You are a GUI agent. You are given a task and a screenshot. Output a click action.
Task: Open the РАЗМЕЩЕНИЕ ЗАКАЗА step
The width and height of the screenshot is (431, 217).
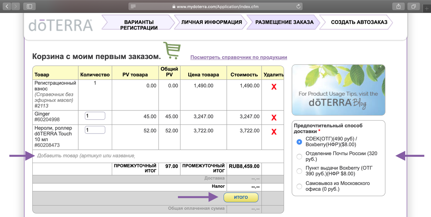tap(284, 22)
